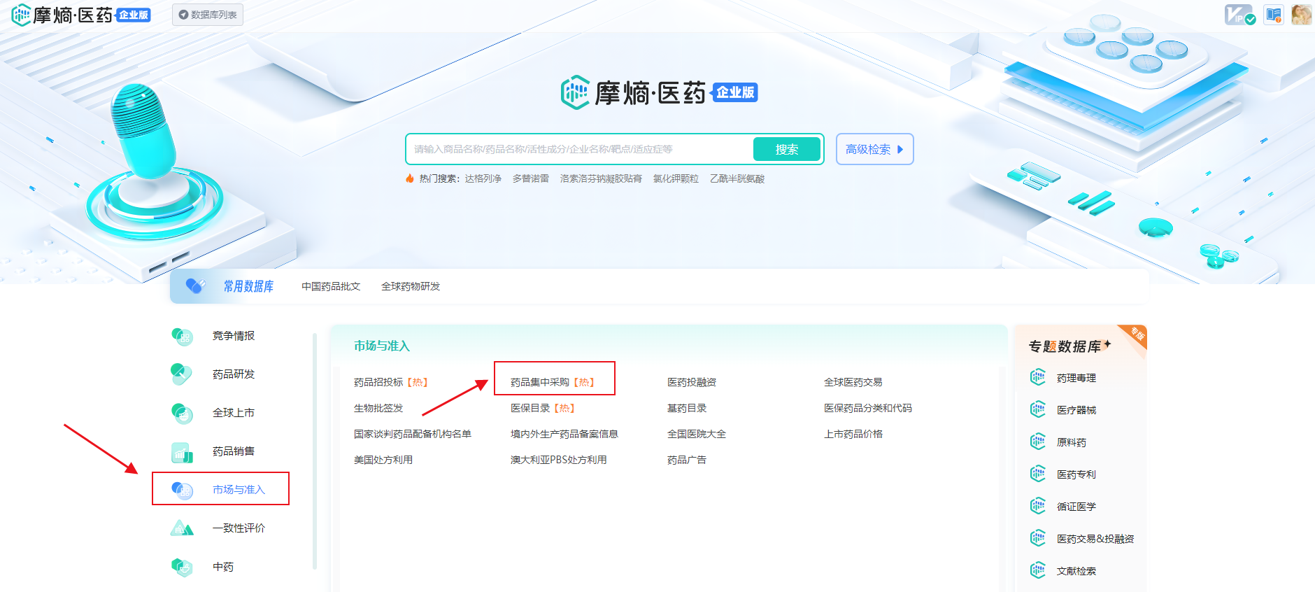Open 美国处方利用 database
This screenshot has width=1315, height=592.
(383, 460)
